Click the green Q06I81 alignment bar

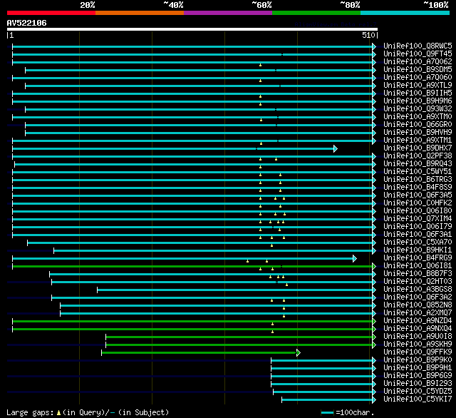pyautogui.click(x=192, y=266)
